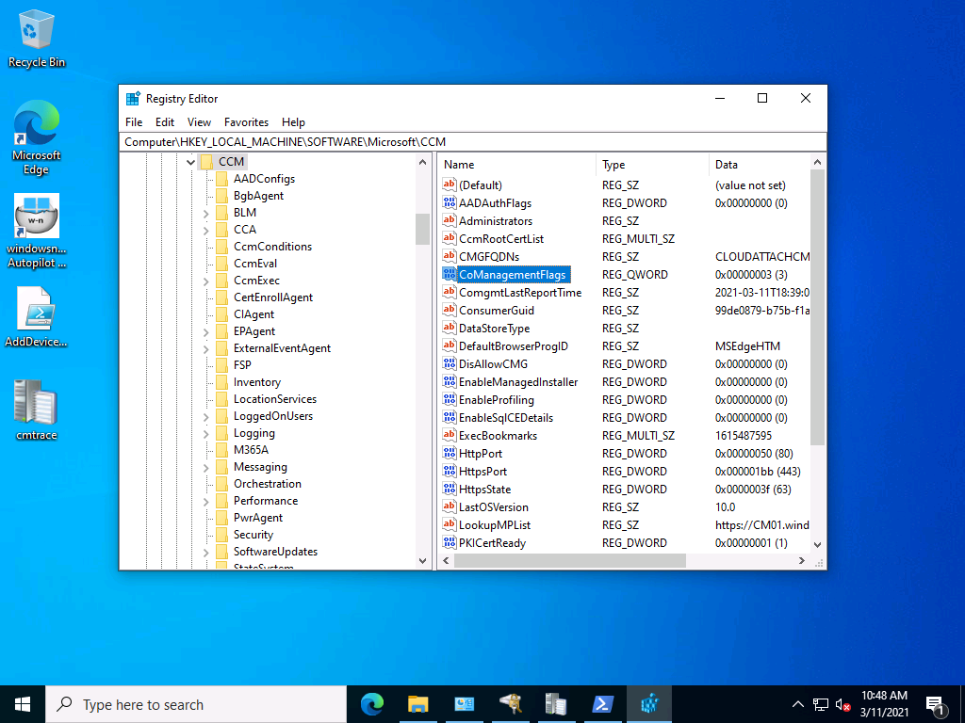Screen dimensions: 965x723
Task: Open the notification center icon
Action: point(936,704)
